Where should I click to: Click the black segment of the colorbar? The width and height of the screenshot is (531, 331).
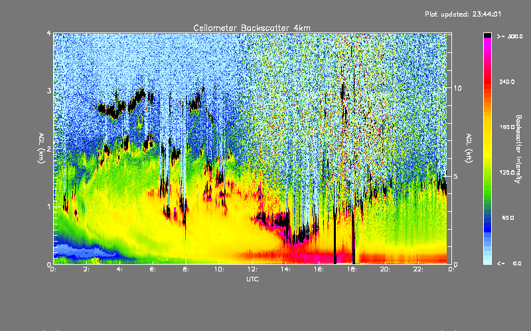click(x=487, y=35)
